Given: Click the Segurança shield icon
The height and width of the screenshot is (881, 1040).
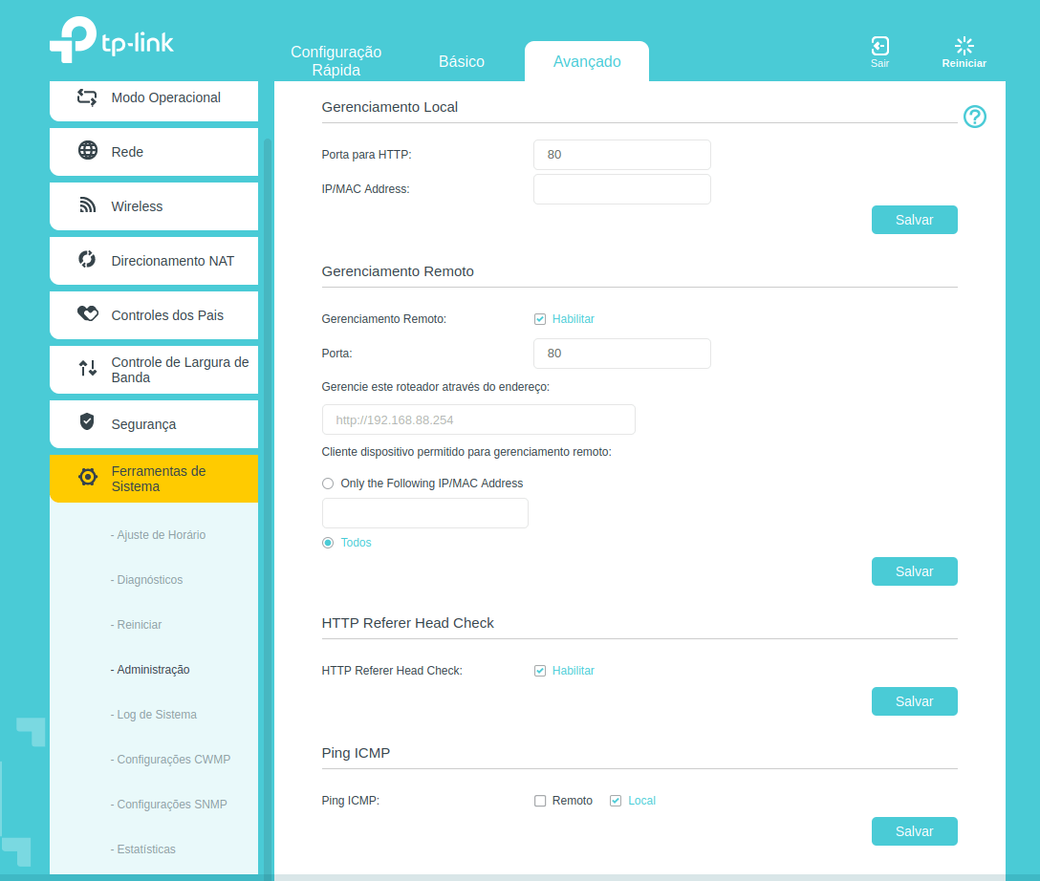Looking at the screenshot, I should 87,422.
